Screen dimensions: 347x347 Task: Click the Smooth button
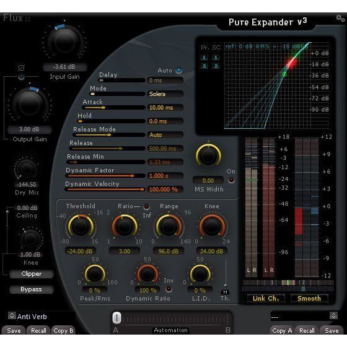[309, 298]
